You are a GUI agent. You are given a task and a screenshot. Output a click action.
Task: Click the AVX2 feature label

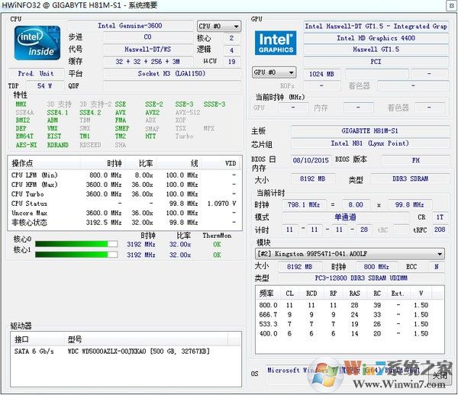(x=152, y=112)
